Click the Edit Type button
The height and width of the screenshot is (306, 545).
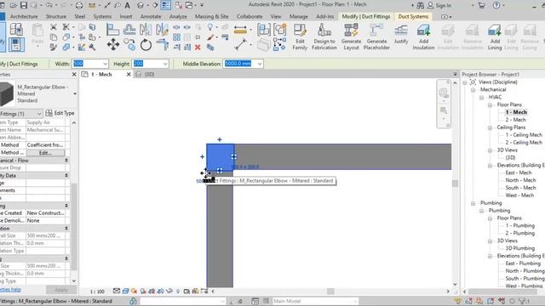pos(60,113)
